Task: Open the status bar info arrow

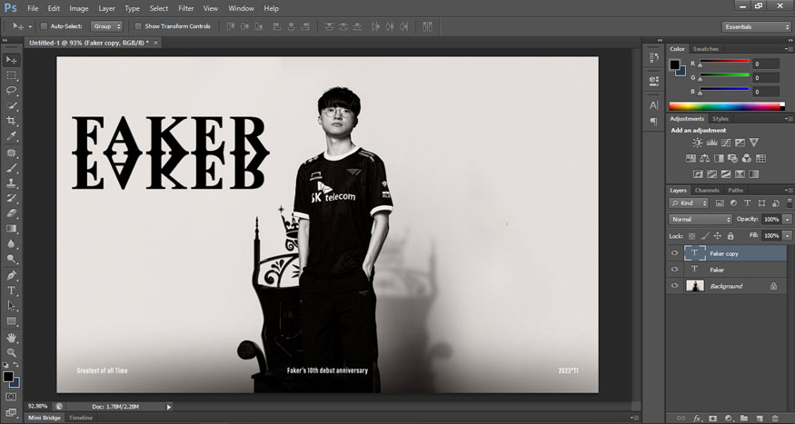Action: [x=169, y=406]
